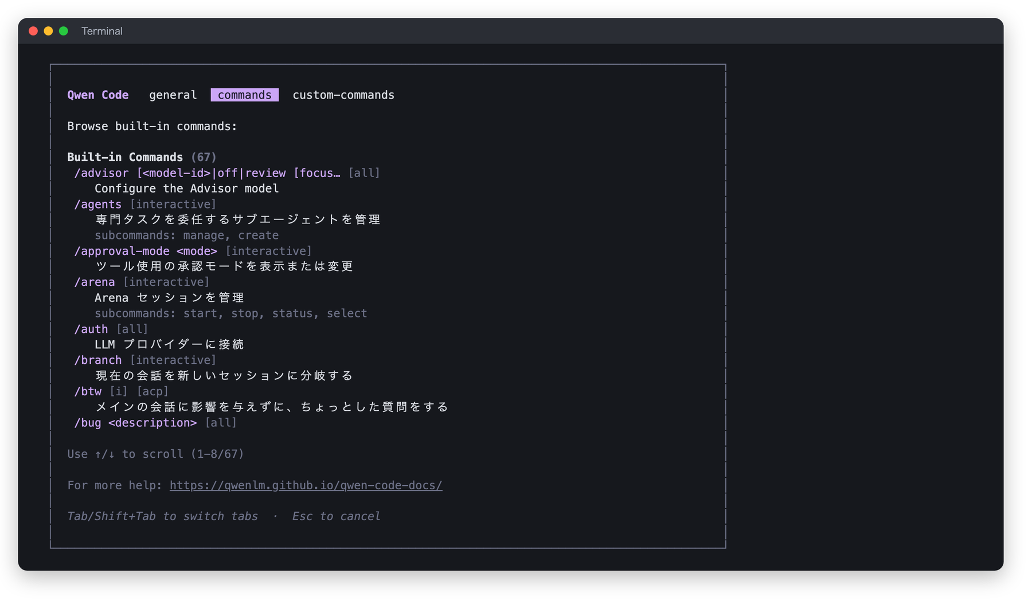Click the 'Built-in Commands (67)' heading
Viewport: 1032px width, 605px height.
point(142,157)
